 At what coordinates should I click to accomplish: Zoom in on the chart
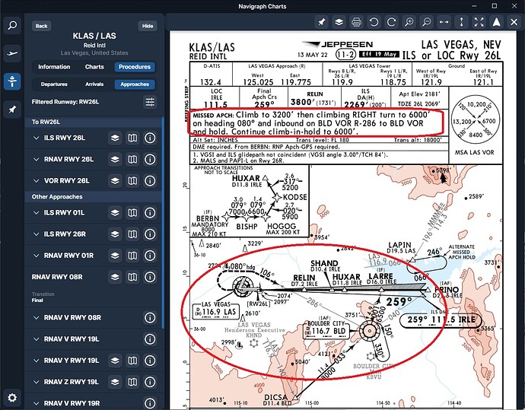(x=409, y=22)
